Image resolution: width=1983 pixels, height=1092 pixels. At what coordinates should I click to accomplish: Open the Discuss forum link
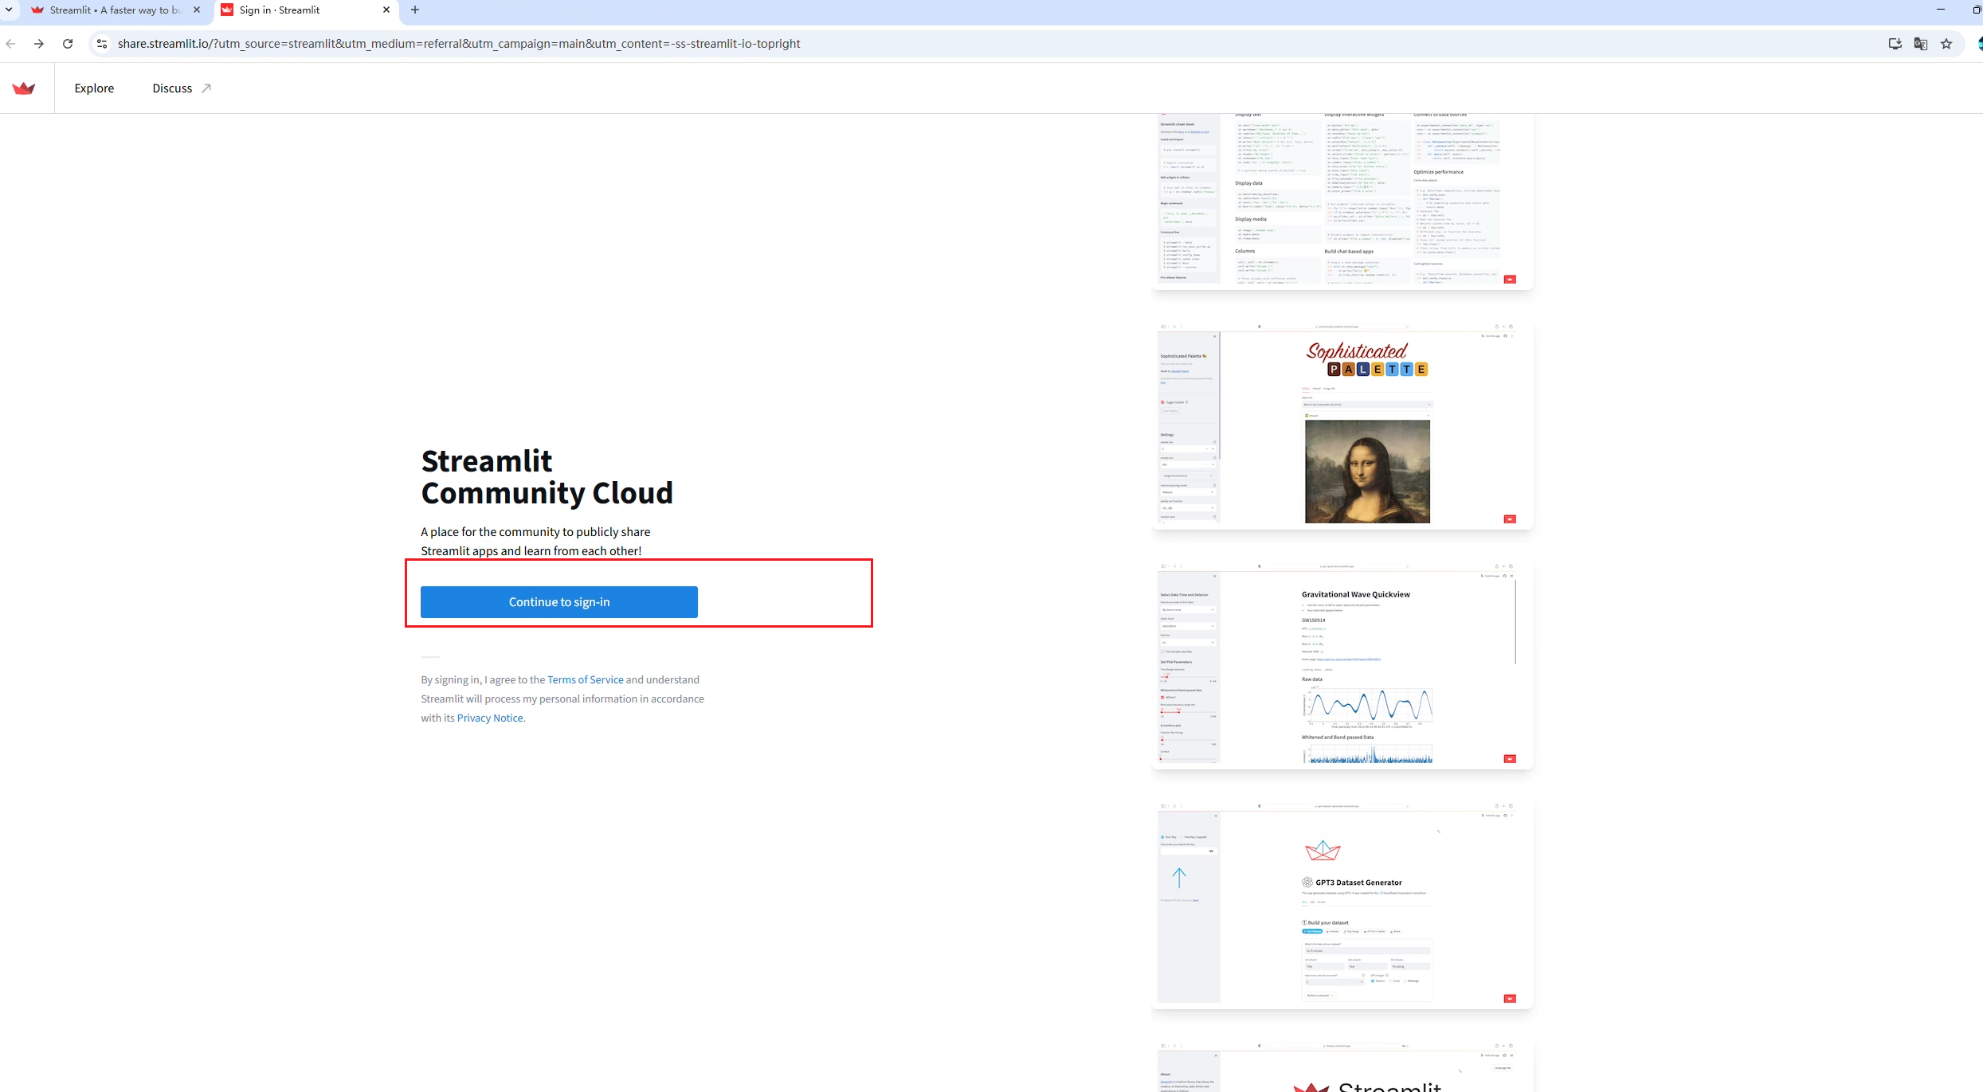coord(182,88)
